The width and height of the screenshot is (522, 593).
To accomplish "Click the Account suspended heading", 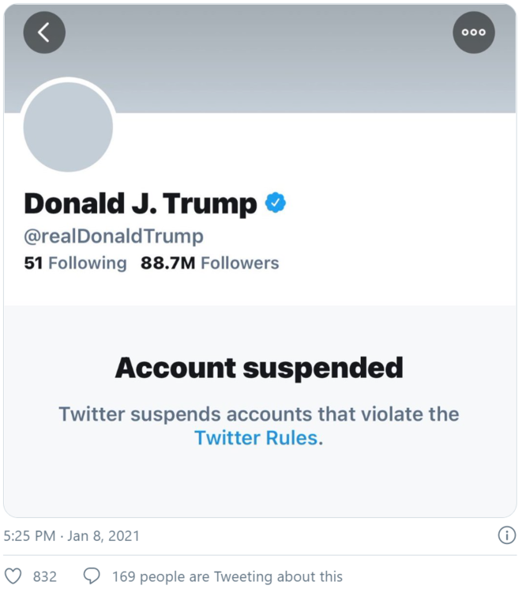I will click(259, 368).
